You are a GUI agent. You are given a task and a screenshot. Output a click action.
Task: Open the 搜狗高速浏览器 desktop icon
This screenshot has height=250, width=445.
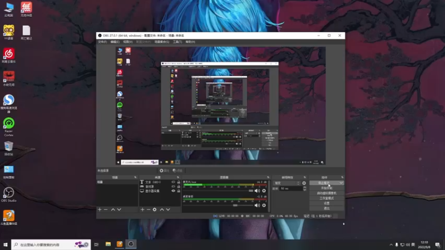point(9,104)
